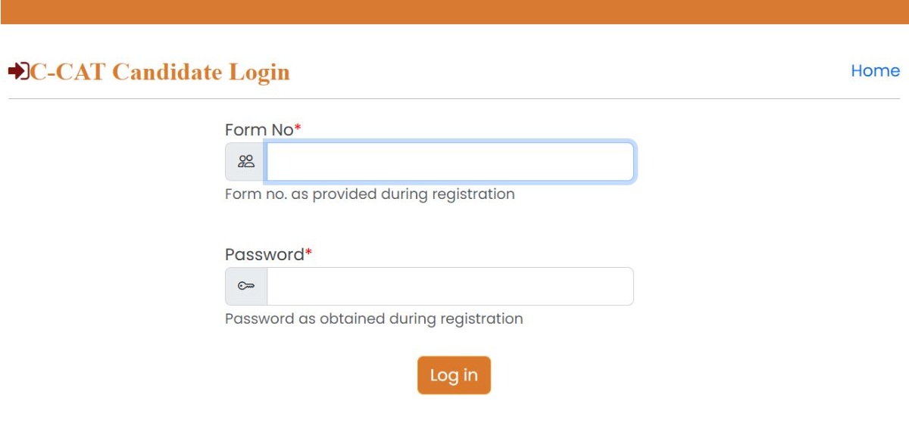This screenshot has height=441, width=909.
Task: Click the "Password" field label
Action: [264, 255]
